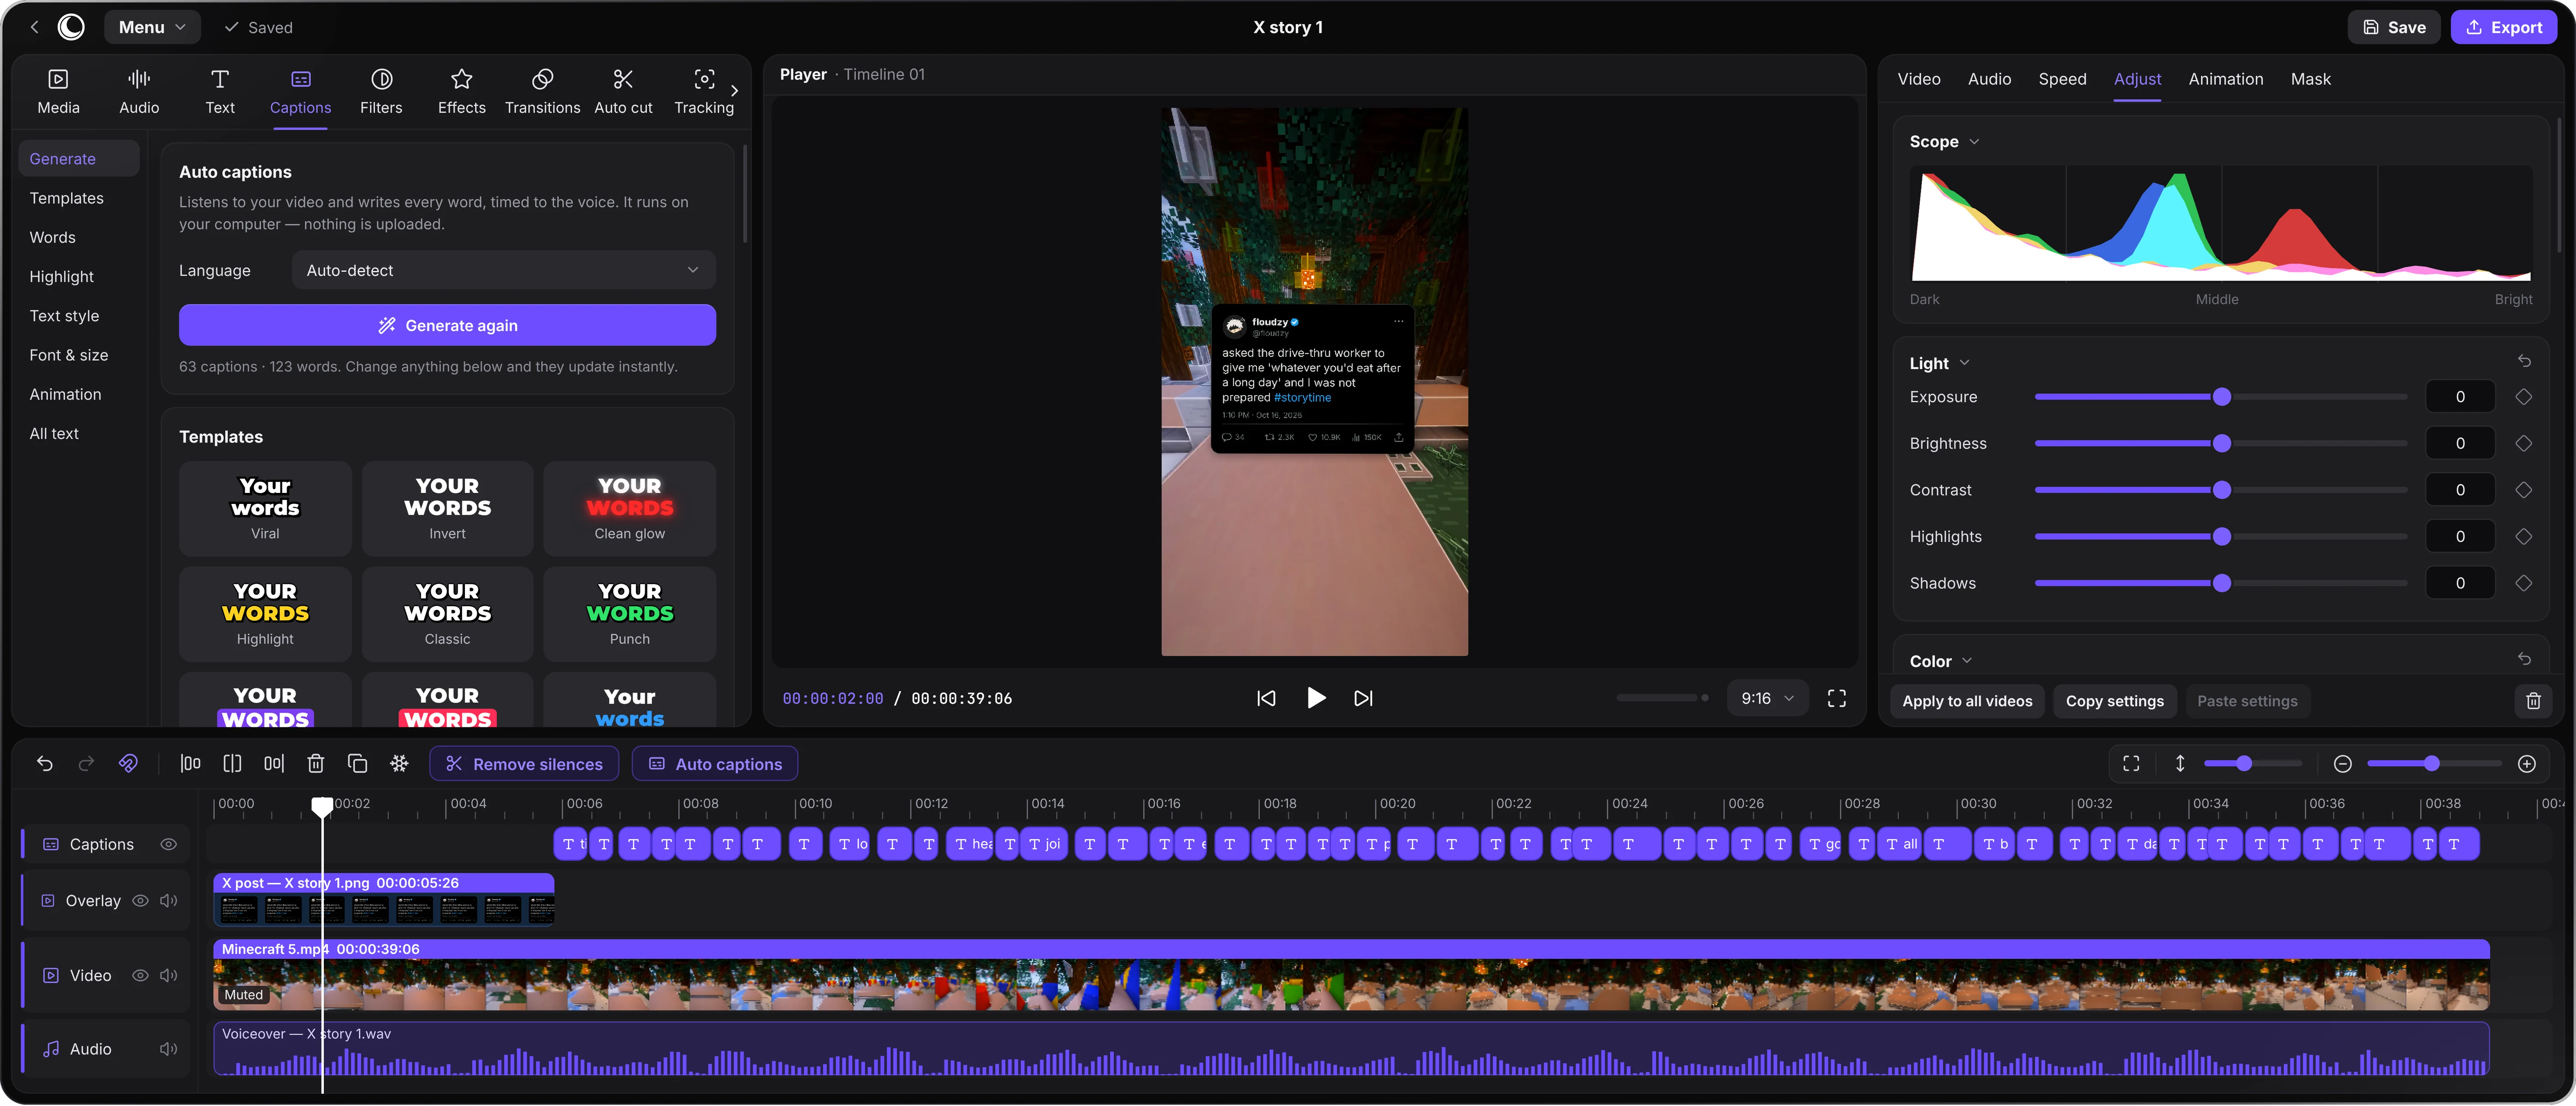Image resolution: width=2576 pixels, height=1106 pixels.
Task: Zoom out timeline with minus icon
Action: [2342, 764]
